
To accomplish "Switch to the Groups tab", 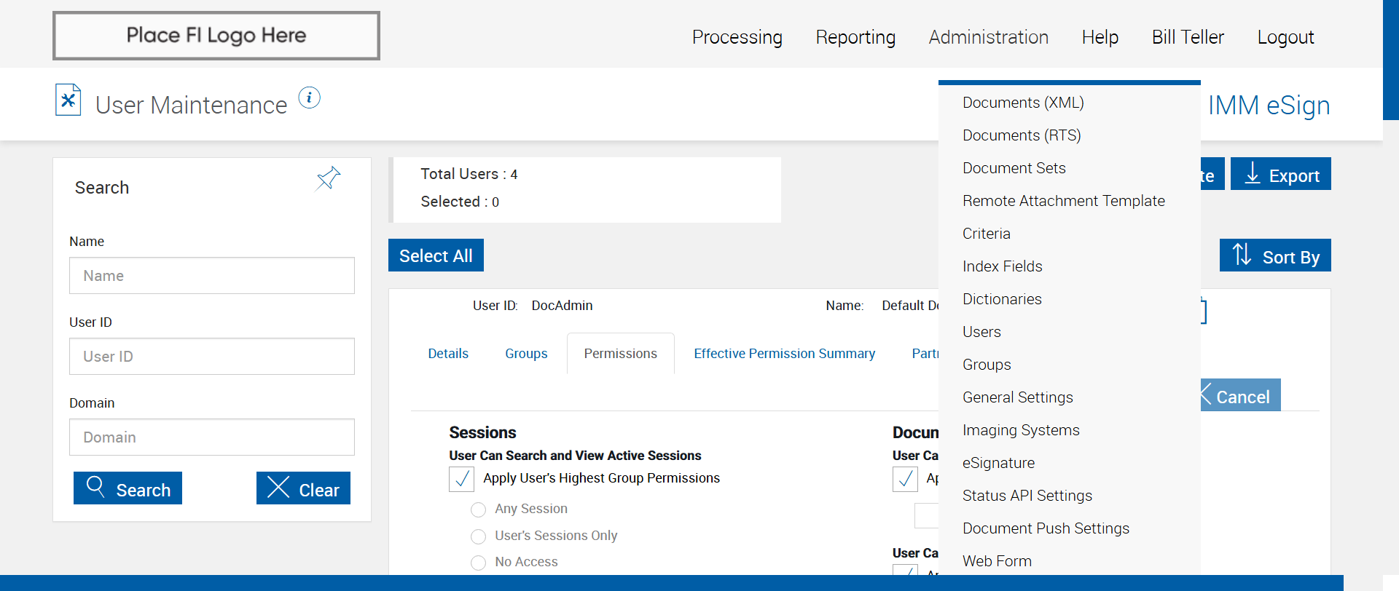I will pos(526,354).
